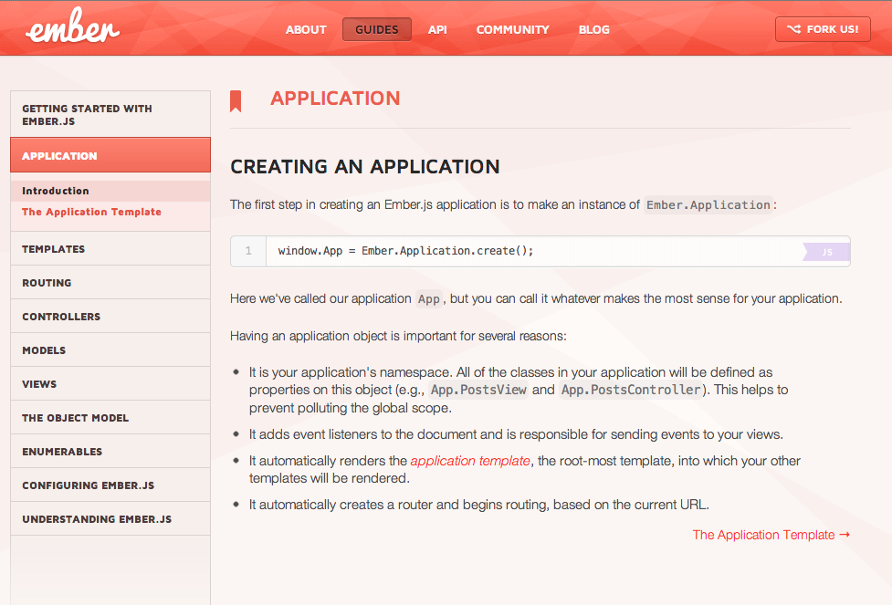Click the fork icon inside the FORK US button
The image size is (892, 605).
point(793,28)
